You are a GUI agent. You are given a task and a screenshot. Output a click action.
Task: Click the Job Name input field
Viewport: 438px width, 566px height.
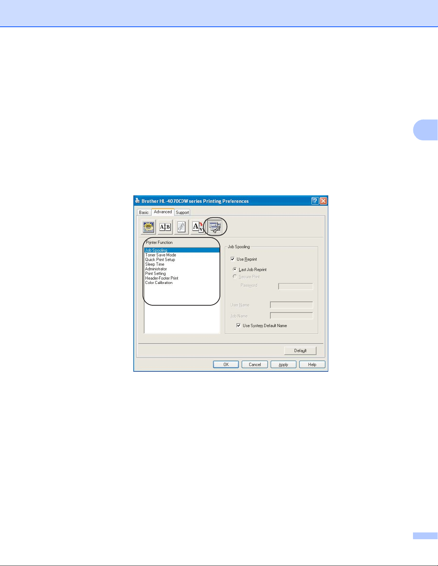291,316
